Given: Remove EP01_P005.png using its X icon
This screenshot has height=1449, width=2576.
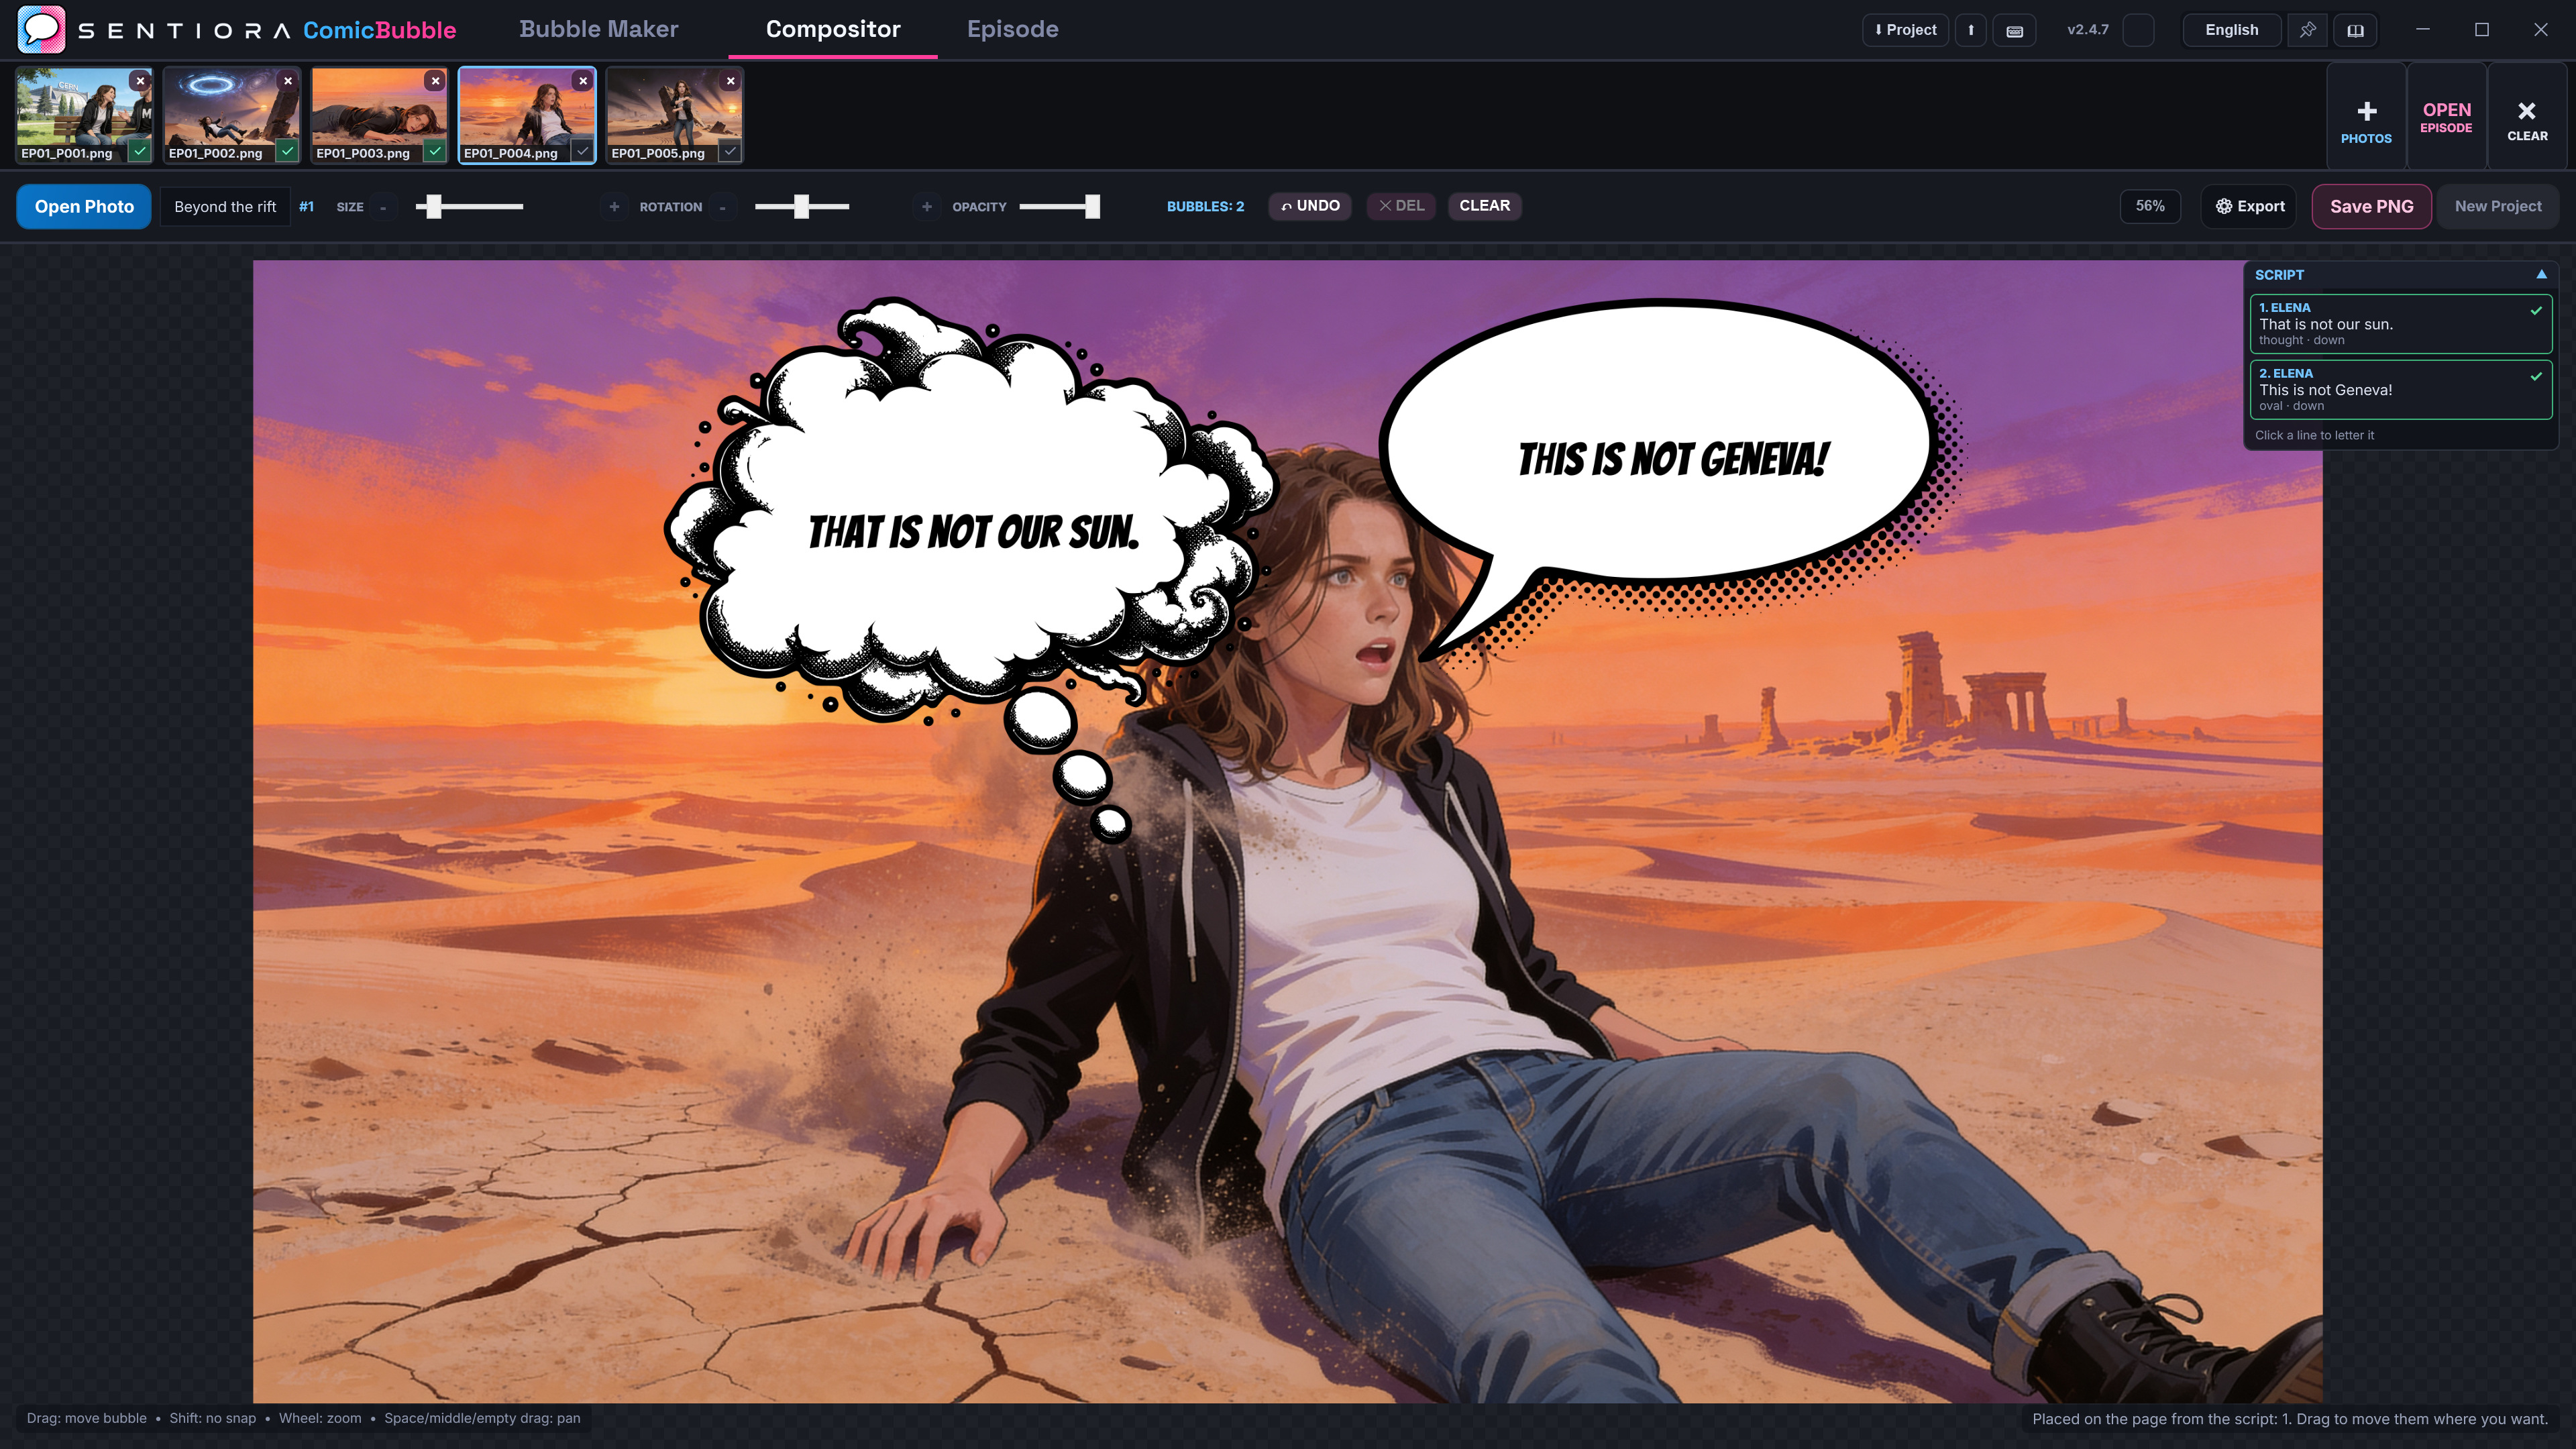Looking at the screenshot, I should pyautogui.click(x=731, y=81).
